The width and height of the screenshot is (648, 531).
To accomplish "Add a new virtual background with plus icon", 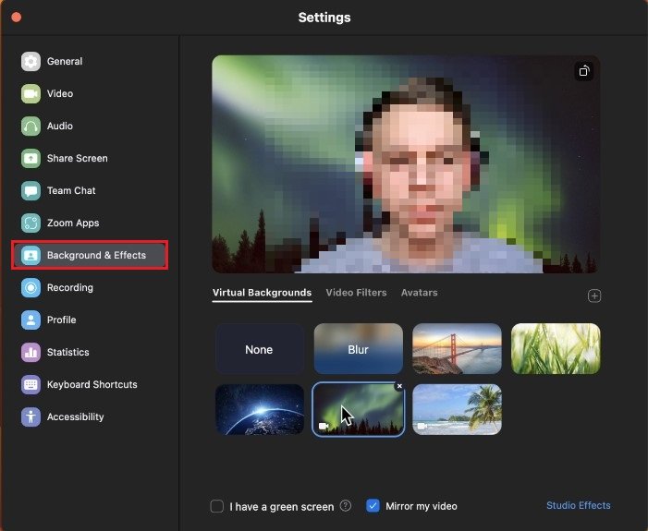I will pyautogui.click(x=594, y=296).
